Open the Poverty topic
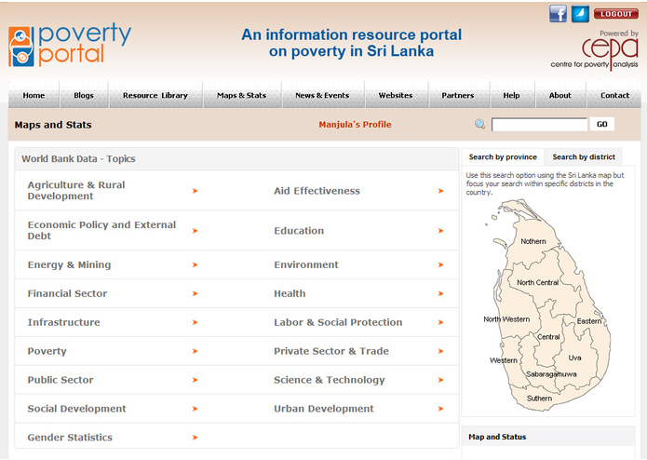Viewport: 647px width, 460px height. coord(47,351)
